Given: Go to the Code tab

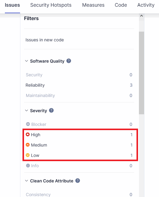Looking at the screenshot, I should click(121, 5).
